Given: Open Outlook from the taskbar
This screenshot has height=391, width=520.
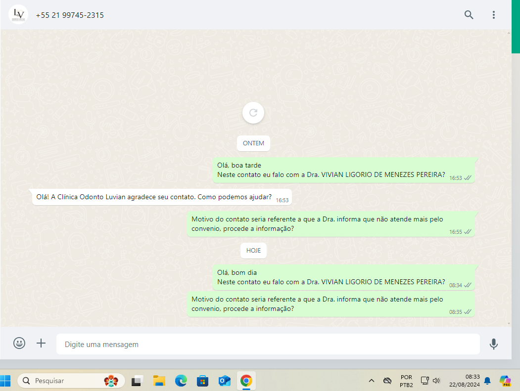Looking at the screenshot, I should pos(224,381).
